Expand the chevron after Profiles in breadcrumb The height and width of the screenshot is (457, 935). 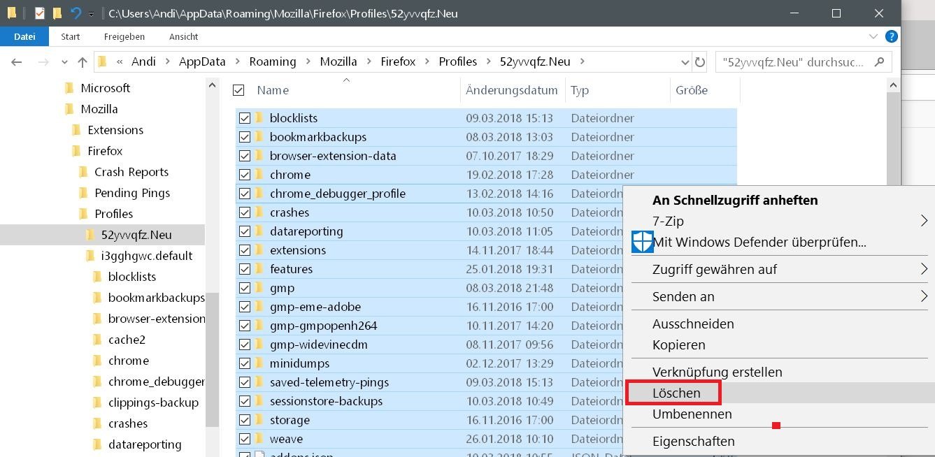488,61
